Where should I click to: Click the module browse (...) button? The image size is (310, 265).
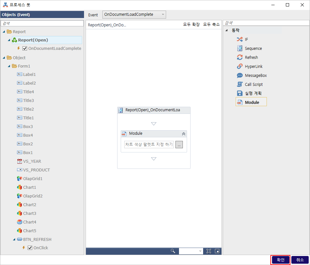(x=179, y=145)
